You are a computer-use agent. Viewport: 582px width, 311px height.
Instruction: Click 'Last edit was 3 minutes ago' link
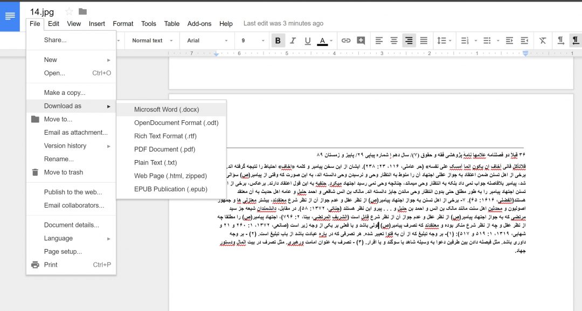click(283, 24)
